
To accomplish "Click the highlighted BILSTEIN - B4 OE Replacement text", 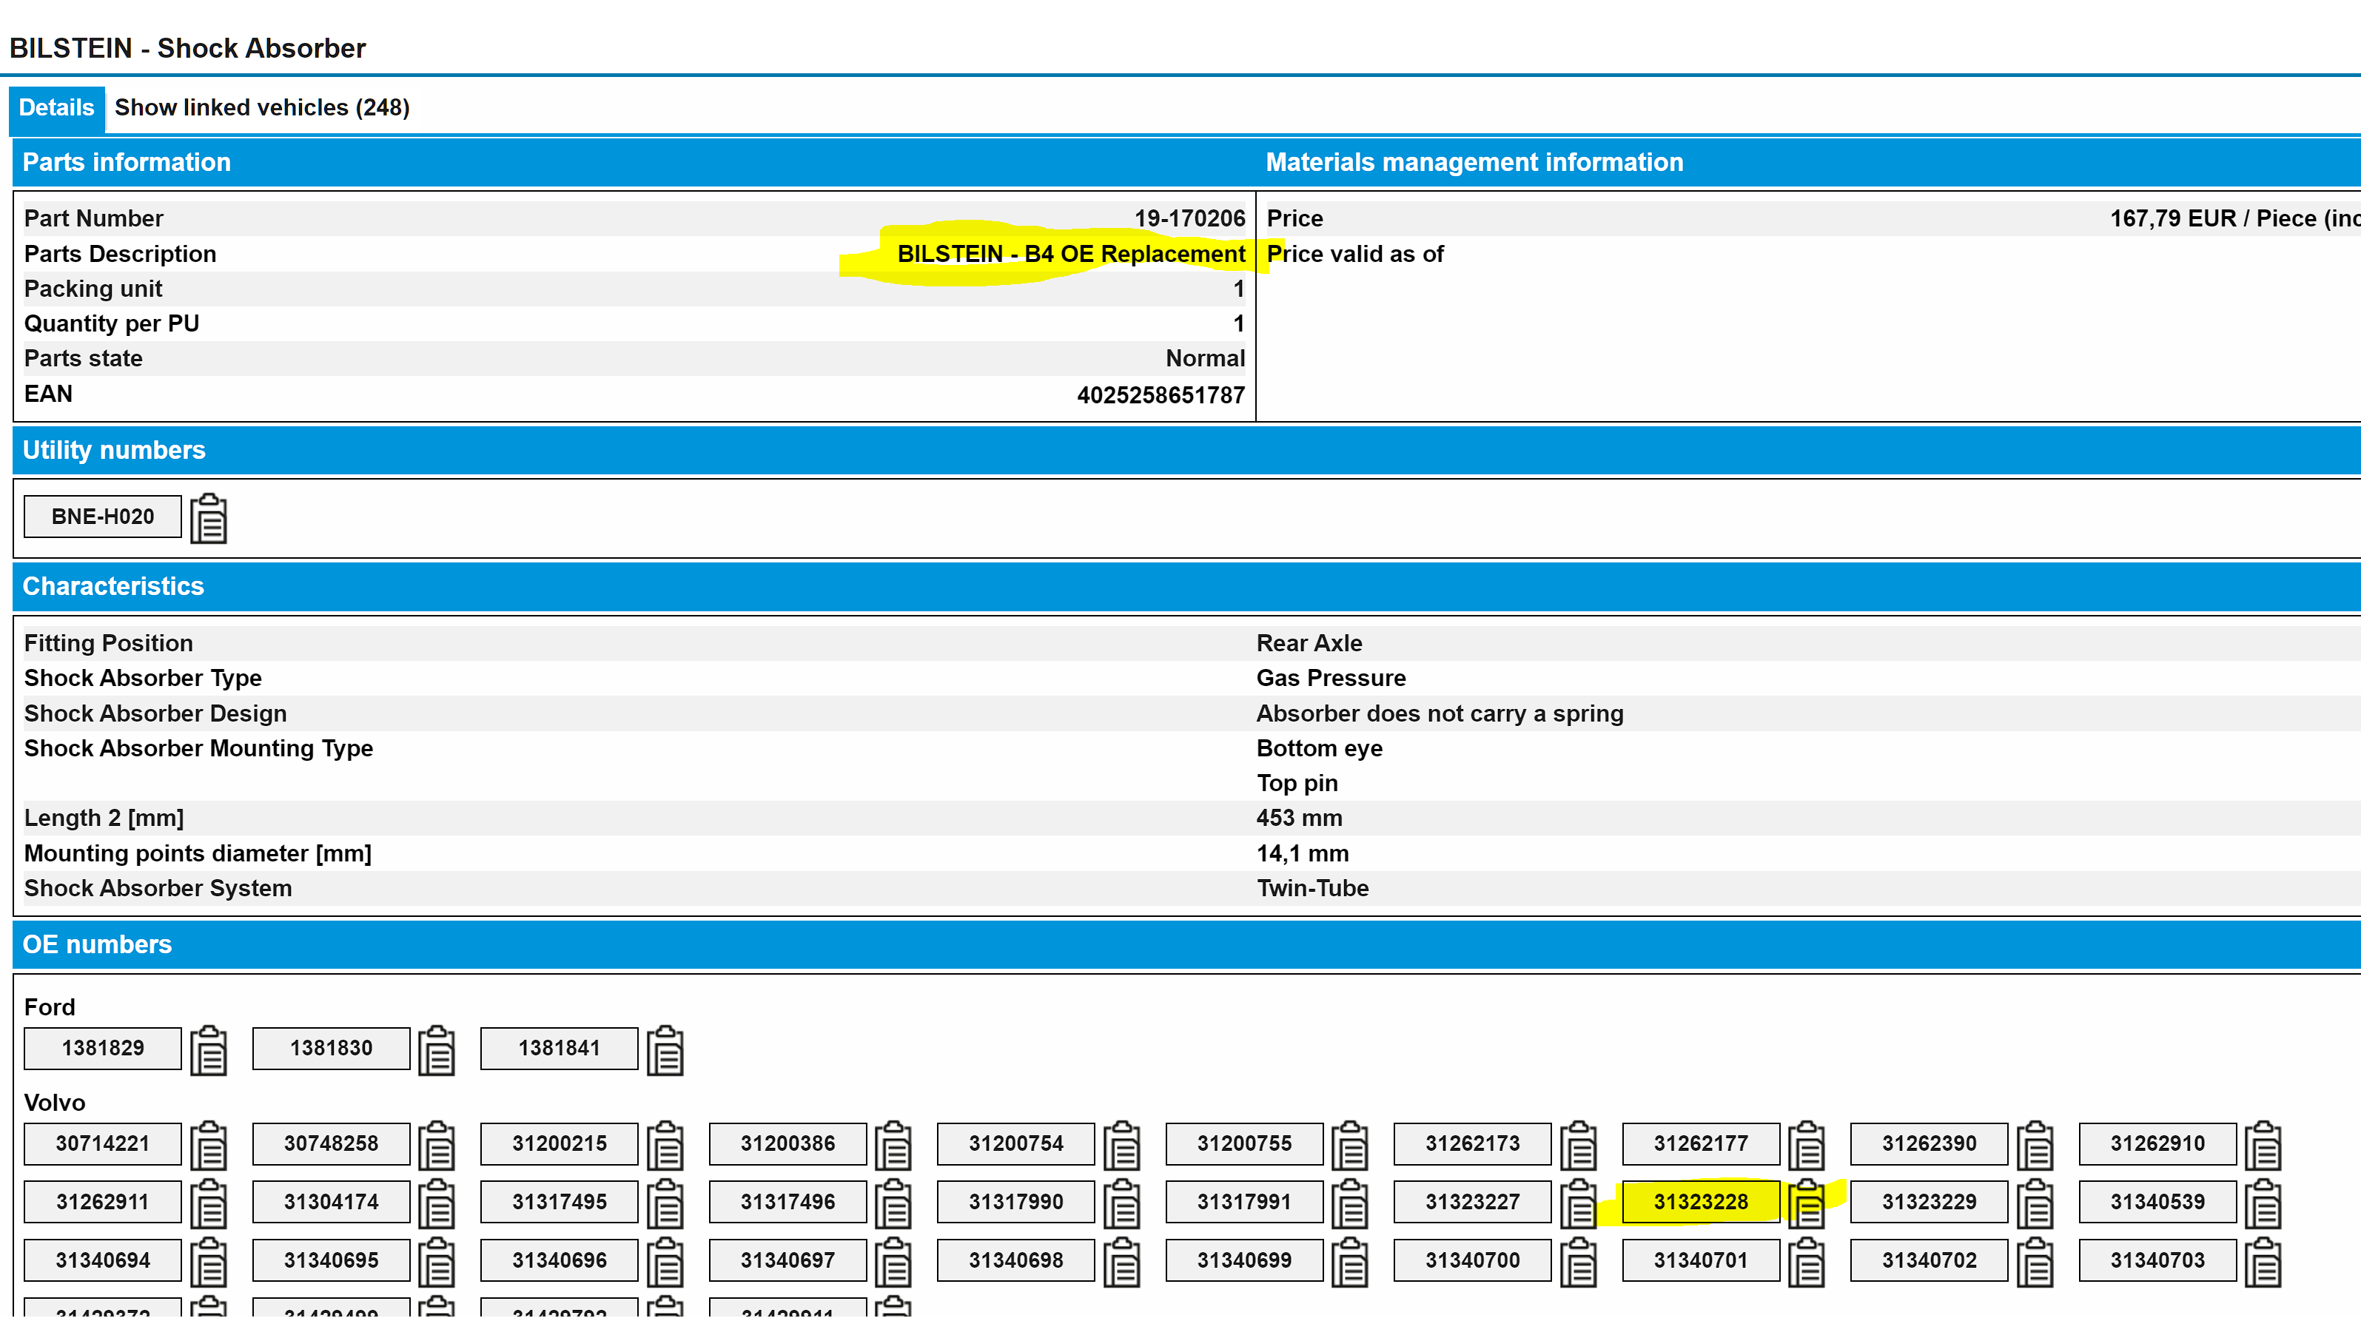I will click(x=1072, y=254).
